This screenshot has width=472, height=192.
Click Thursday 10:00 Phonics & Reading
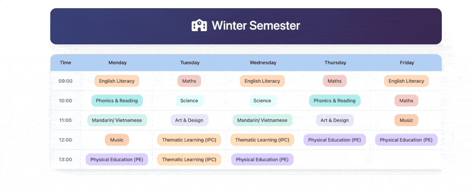[x=335, y=101]
